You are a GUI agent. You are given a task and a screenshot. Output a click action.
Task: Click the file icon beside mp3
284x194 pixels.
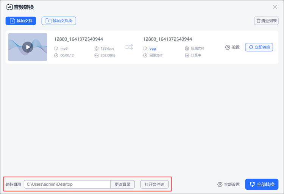click(x=56, y=48)
